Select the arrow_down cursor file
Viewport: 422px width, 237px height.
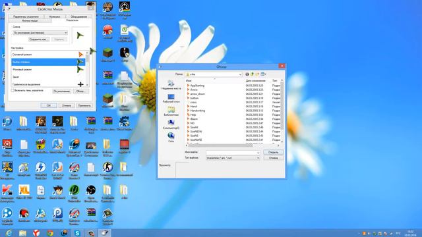point(196,94)
